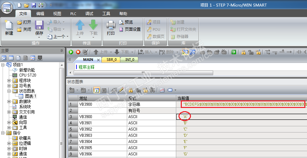Click the 预览 (preview) button in ribbon
Screen dimensions: 307x158
[126, 22]
